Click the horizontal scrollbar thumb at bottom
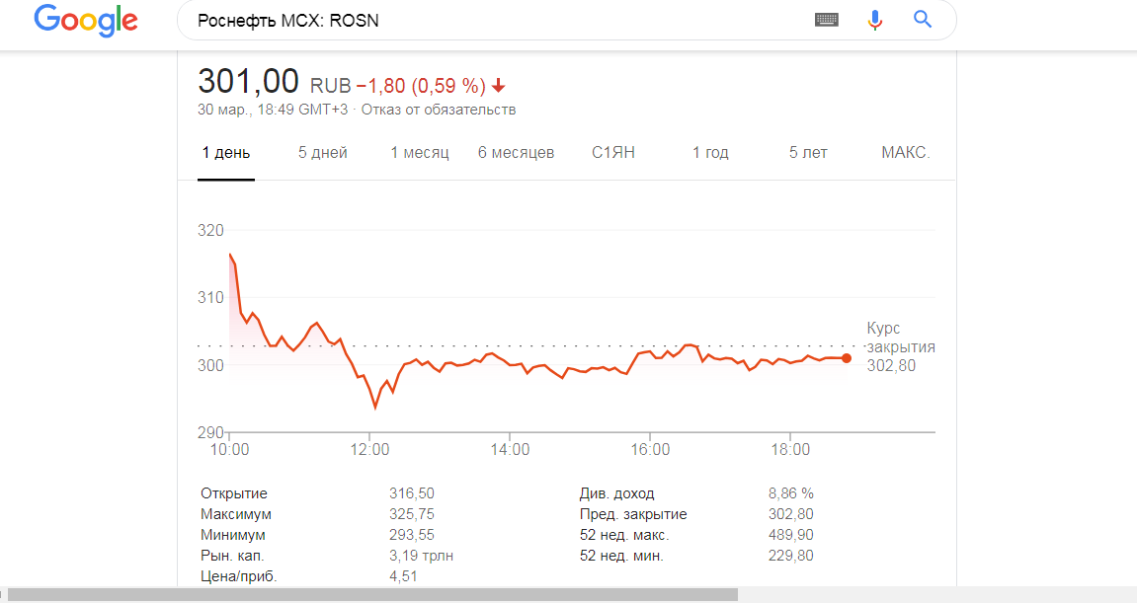Viewport: 1137px width, 603px height. click(372, 596)
